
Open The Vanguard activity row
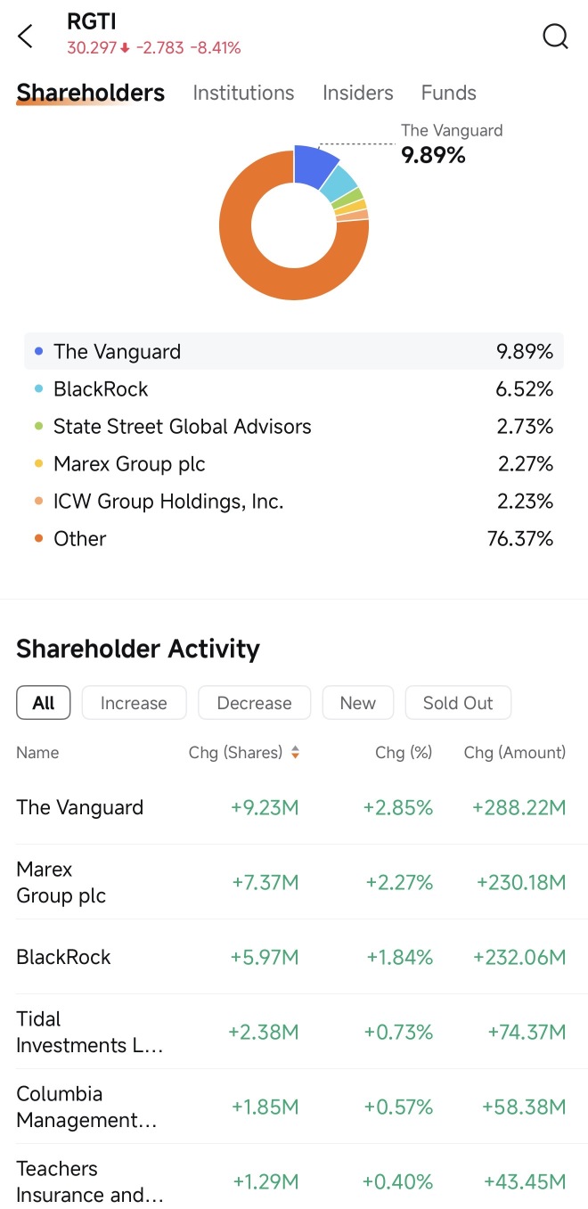point(294,808)
